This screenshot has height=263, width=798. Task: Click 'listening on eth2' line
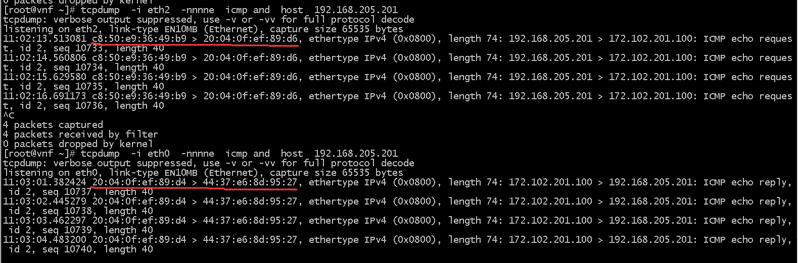coord(203,29)
